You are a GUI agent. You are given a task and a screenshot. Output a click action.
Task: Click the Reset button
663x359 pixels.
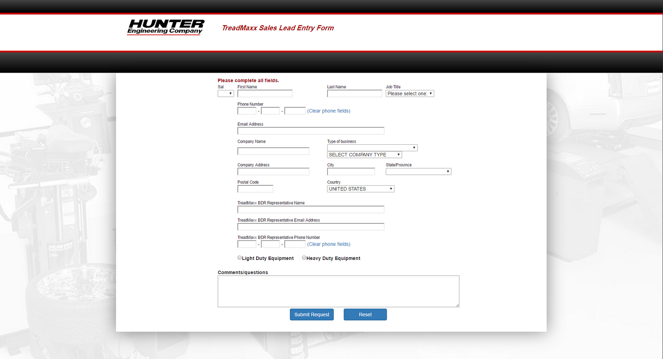(365, 315)
